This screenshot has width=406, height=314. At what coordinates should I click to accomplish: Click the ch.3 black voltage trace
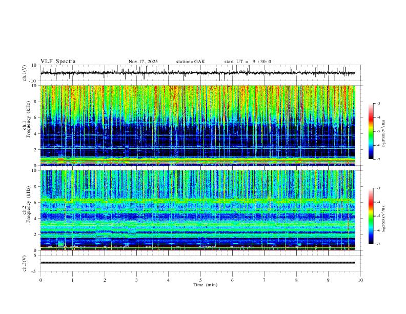coord(197,263)
